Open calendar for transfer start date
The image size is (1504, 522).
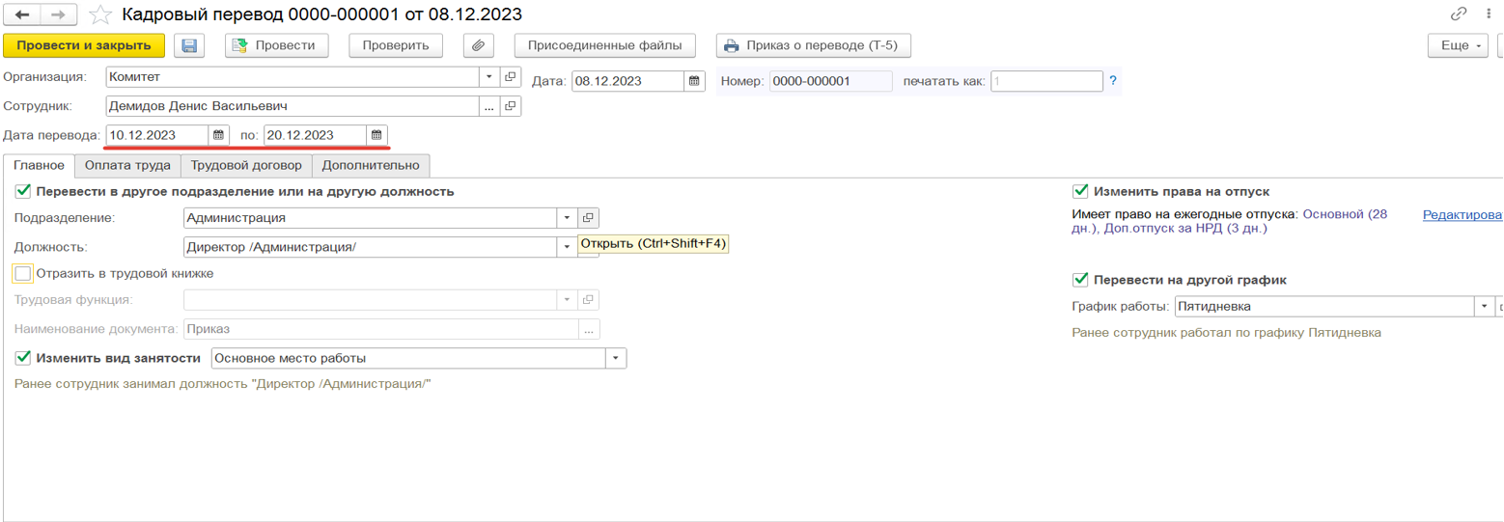click(x=218, y=135)
